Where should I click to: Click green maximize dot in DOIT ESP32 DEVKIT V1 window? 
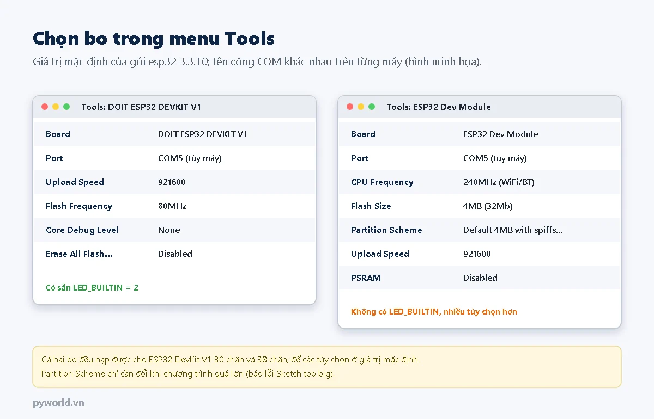coord(66,107)
